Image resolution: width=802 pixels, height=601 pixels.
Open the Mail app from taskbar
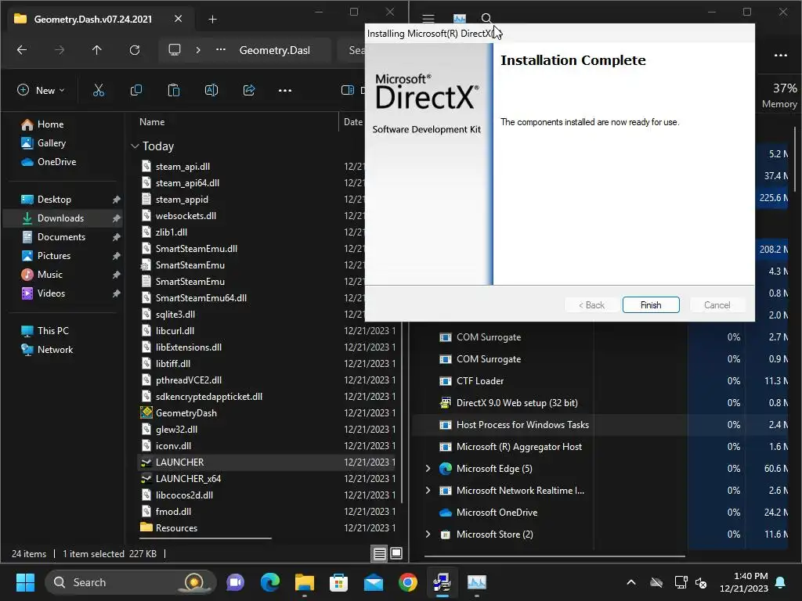click(374, 582)
